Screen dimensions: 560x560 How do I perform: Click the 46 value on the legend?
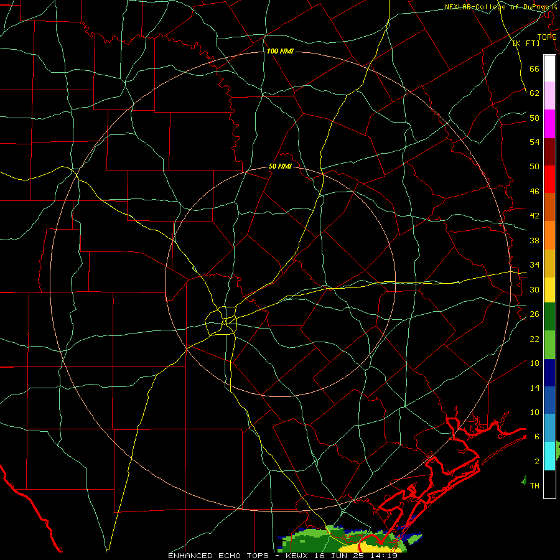534,191
